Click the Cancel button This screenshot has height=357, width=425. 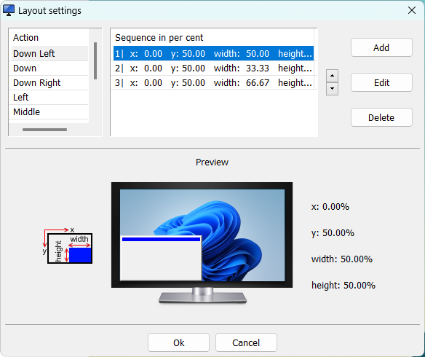[246, 342]
